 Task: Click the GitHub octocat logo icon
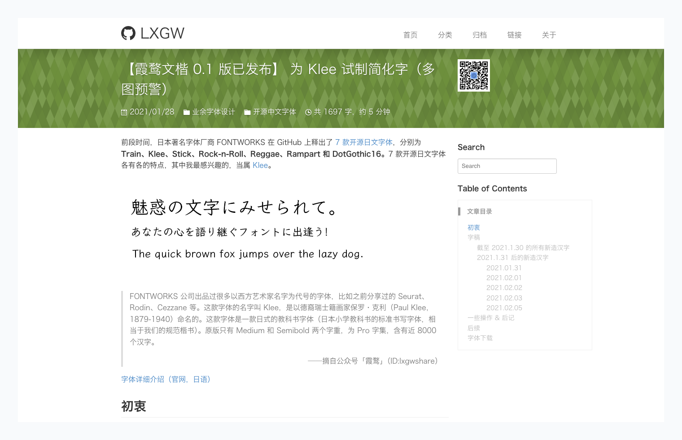[x=128, y=33]
